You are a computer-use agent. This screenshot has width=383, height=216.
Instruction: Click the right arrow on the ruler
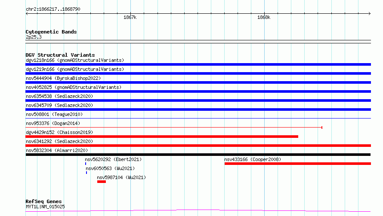[x=369, y=14]
